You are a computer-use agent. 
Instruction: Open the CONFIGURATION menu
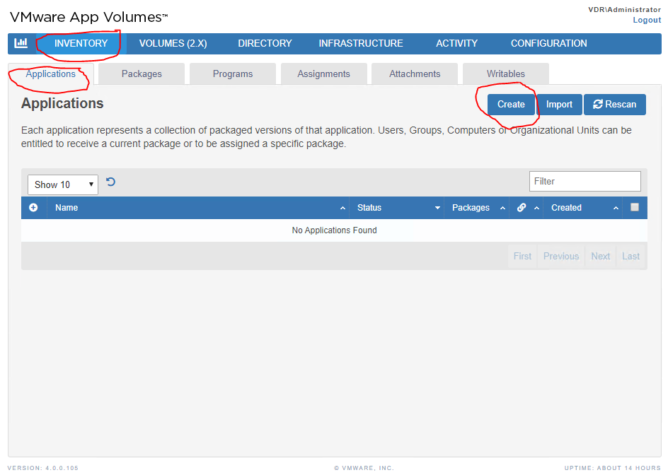tap(548, 43)
